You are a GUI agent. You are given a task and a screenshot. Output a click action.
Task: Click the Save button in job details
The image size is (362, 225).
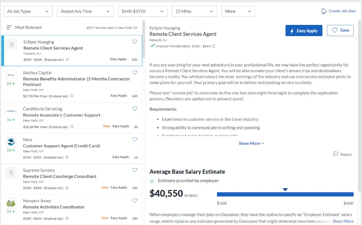[340, 30]
